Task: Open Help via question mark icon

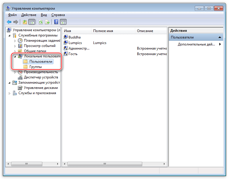Action: 56,22
